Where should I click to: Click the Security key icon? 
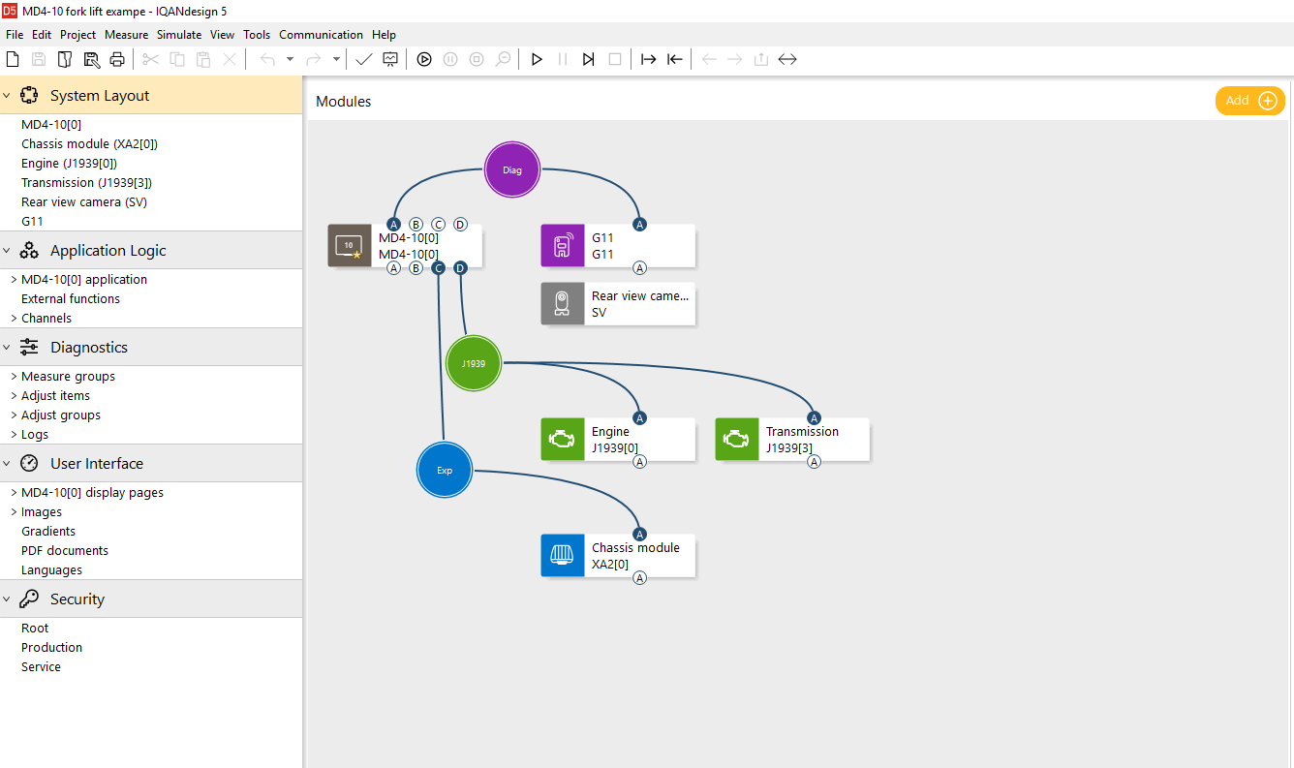(x=29, y=599)
